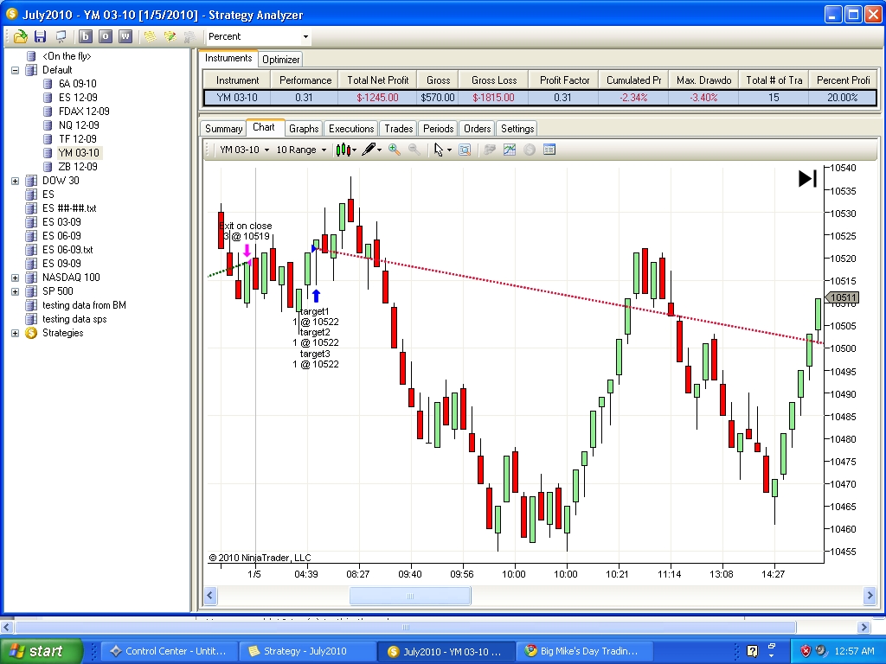Image resolution: width=886 pixels, height=664 pixels.
Task: Click the Instrument column header
Action: (x=237, y=80)
